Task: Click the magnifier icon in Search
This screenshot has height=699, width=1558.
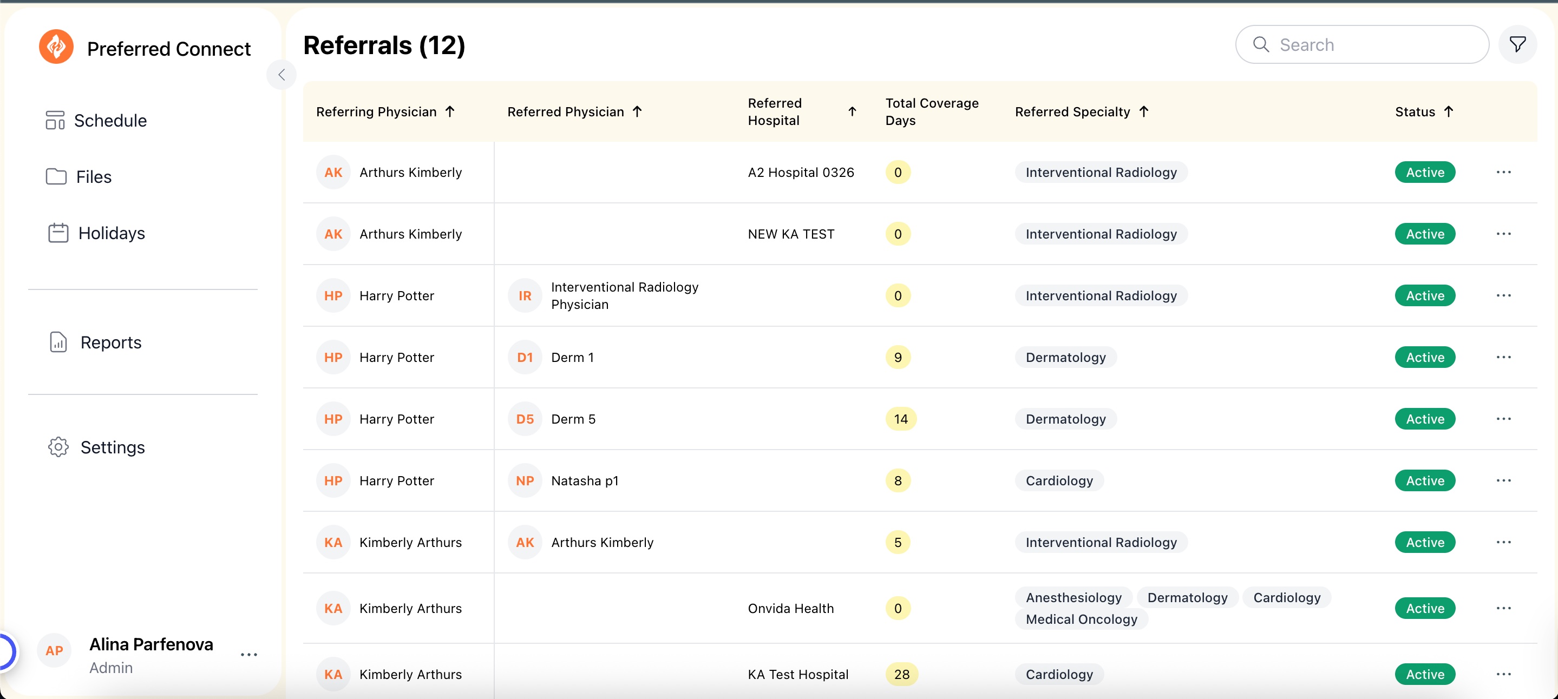Action: pyautogui.click(x=1261, y=45)
